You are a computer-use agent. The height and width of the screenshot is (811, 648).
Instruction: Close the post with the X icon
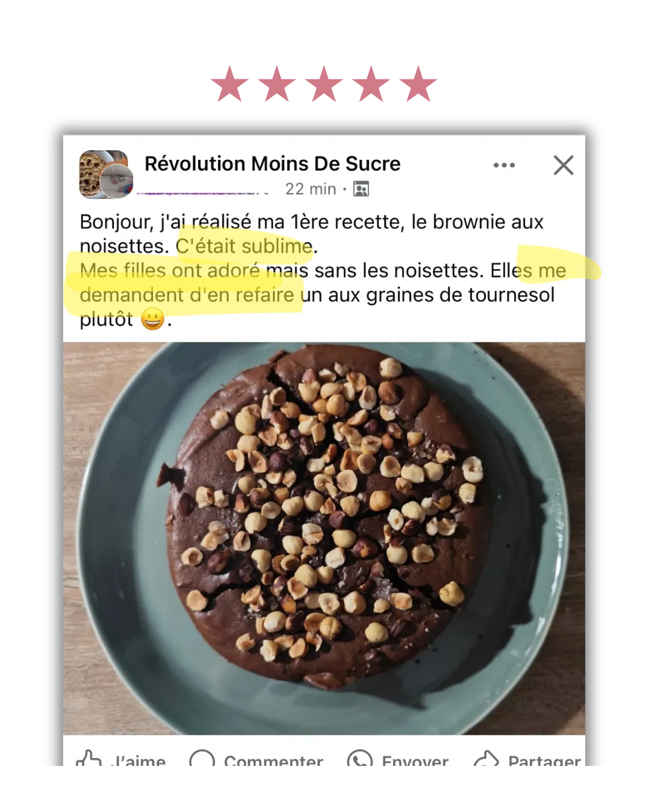[x=563, y=165]
